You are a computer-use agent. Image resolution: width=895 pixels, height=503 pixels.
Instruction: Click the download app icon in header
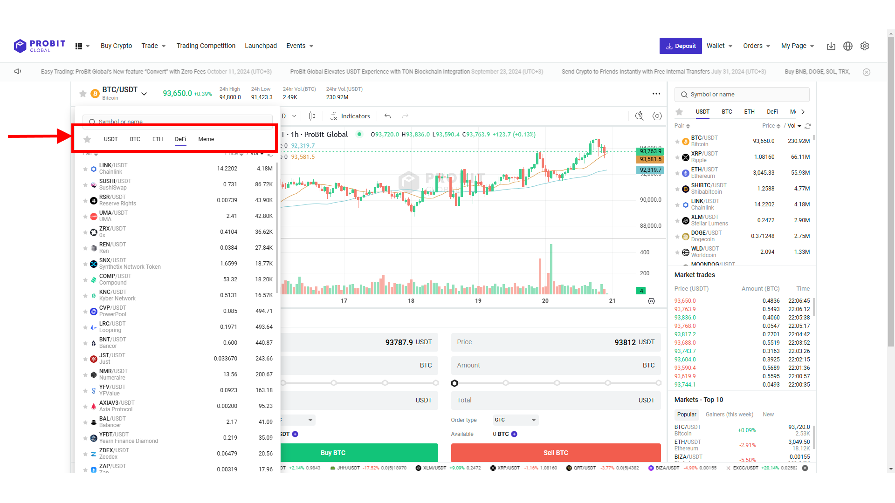pos(831,46)
